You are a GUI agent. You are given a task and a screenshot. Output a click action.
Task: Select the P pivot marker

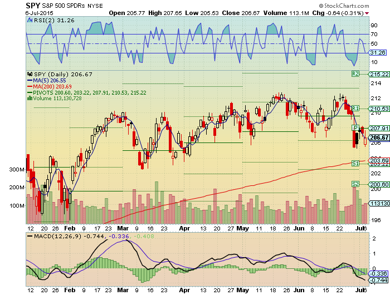355,128
